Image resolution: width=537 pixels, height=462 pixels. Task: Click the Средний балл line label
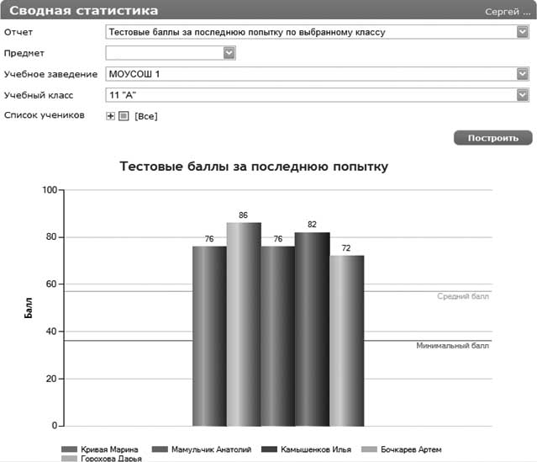[x=463, y=296]
